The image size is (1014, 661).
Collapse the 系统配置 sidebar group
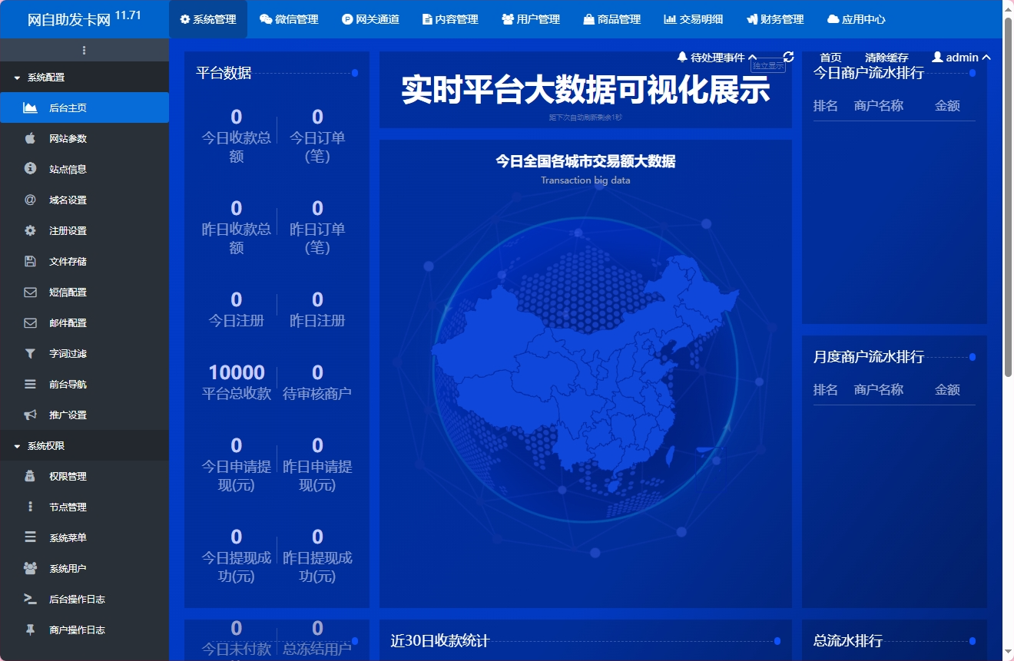[x=84, y=77]
